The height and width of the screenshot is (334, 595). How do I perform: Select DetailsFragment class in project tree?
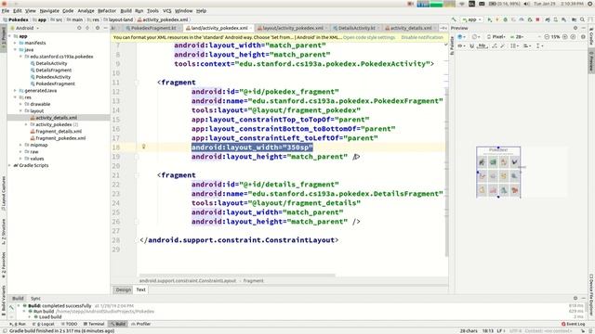51,71
